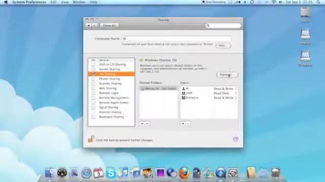Image resolution: width=325 pixels, height=182 pixels.
Task: Show date and time menu
Action: (299, 2)
